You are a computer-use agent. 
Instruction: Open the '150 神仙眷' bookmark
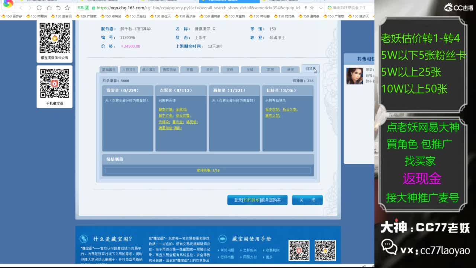point(259,16)
